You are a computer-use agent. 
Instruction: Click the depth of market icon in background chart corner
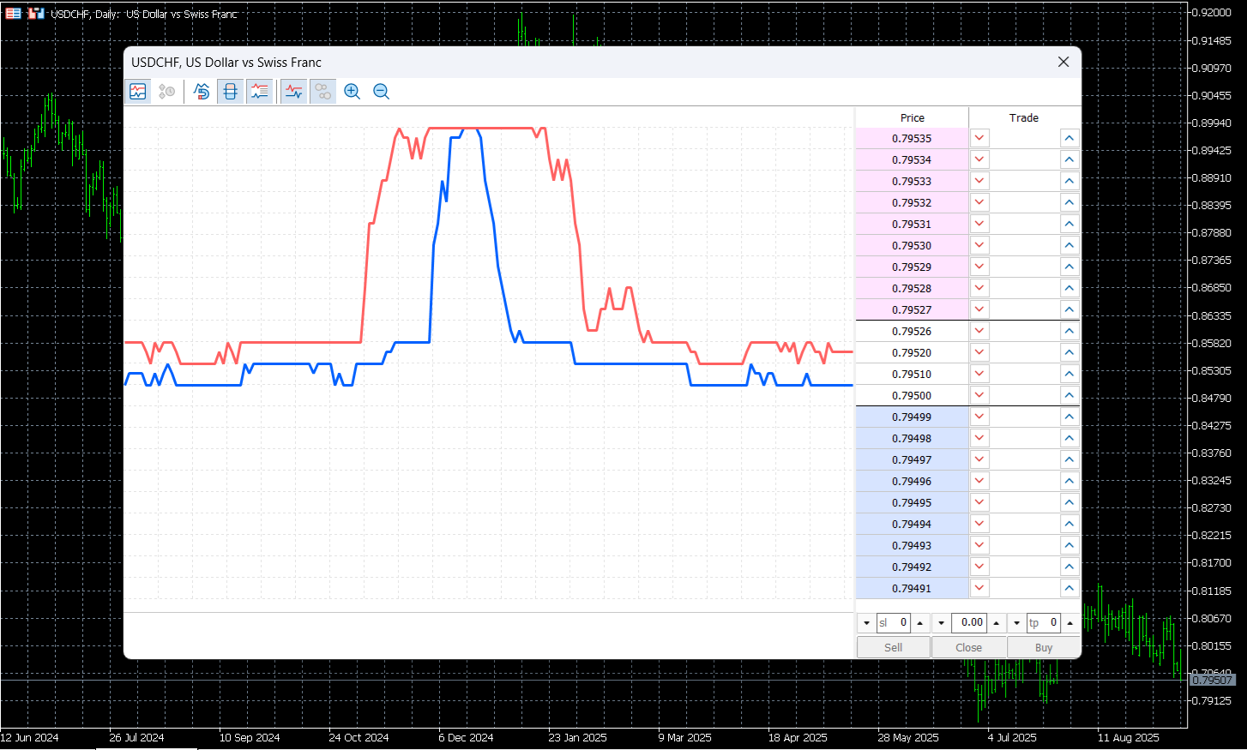tap(14, 14)
